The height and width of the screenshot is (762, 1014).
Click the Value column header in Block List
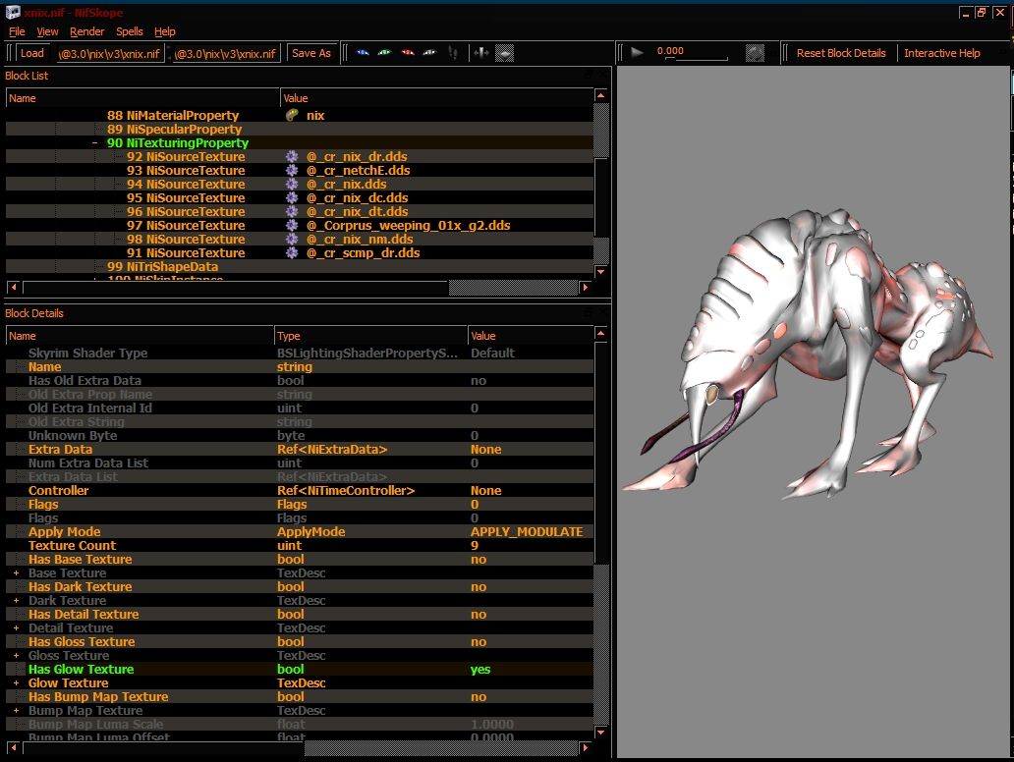tap(436, 98)
